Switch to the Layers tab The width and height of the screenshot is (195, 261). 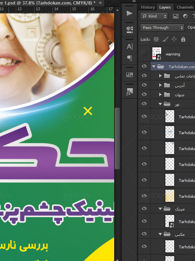165,7
